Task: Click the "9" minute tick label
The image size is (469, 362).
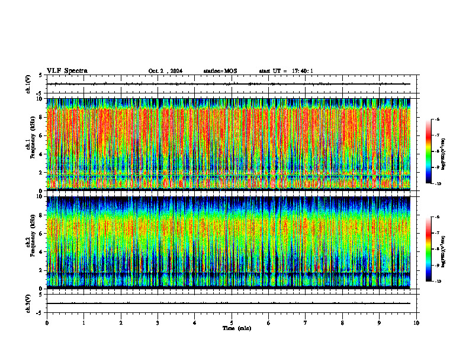Action: [379, 323]
